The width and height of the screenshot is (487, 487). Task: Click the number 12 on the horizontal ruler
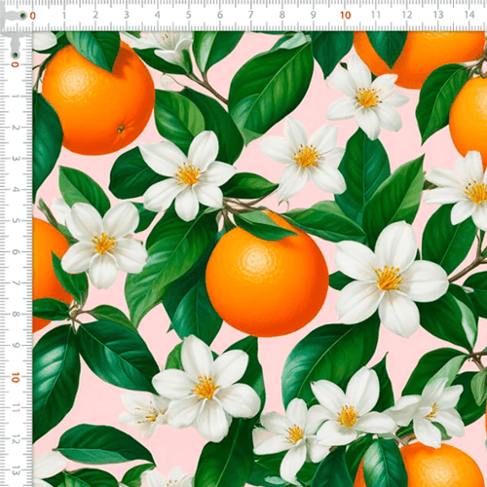pos(407,15)
